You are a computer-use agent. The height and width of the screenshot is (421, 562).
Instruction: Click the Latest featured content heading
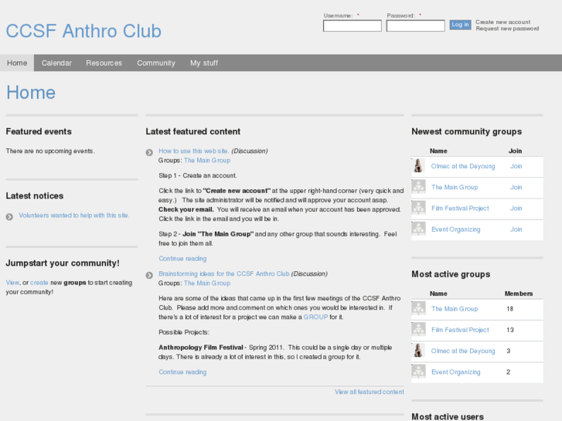click(192, 131)
